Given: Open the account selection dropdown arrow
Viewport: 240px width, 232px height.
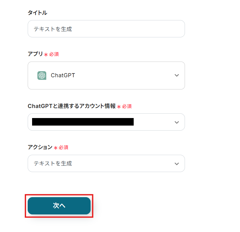Looking at the screenshot, I should click(177, 122).
